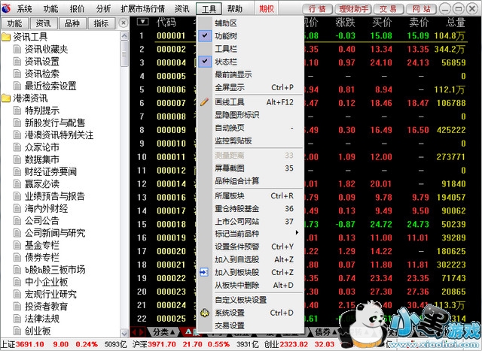Click document icon beside 债券专栏
The height and width of the screenshot is (351, 482).
[17, 257]
